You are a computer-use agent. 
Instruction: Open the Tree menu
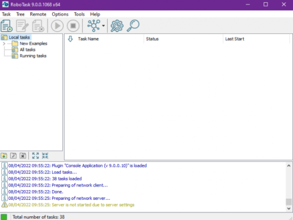point(20,14)
